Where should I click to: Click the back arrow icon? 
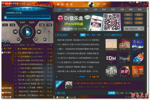[62, 4]
